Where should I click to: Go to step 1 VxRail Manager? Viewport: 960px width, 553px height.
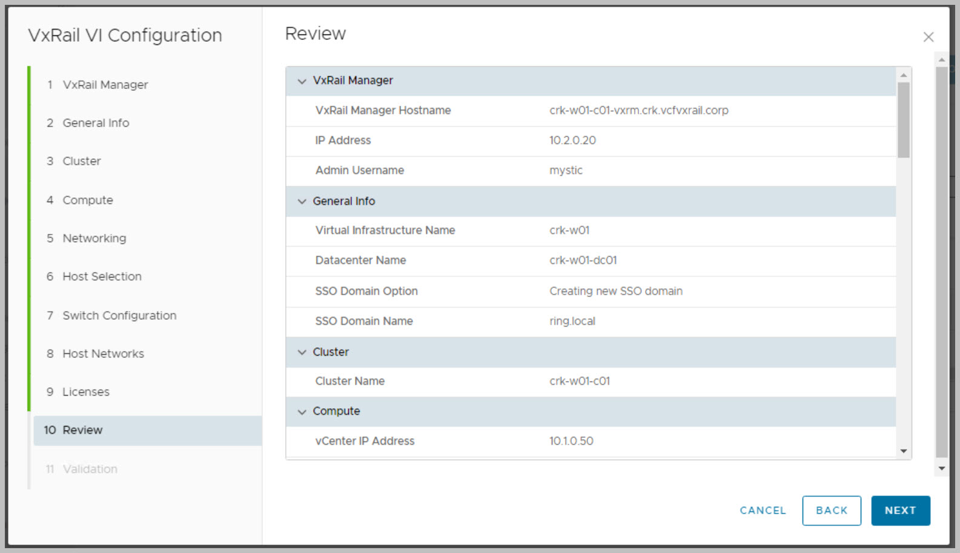click(x=105, y=85)
